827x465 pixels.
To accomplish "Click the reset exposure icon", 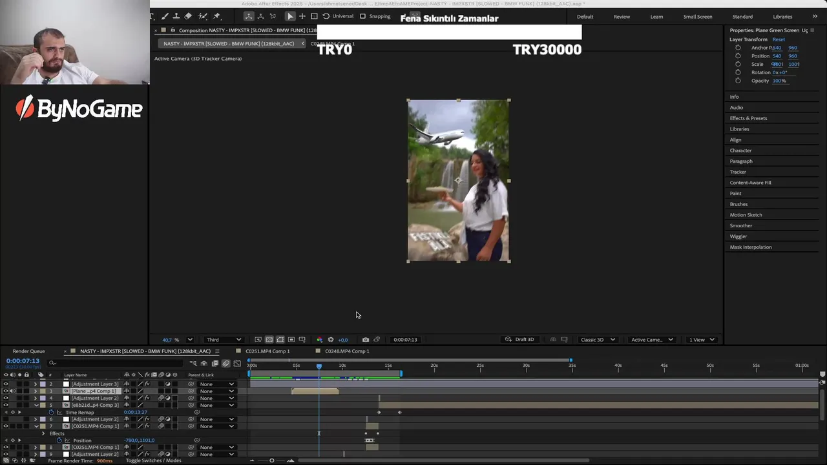I will coord(331,340).
